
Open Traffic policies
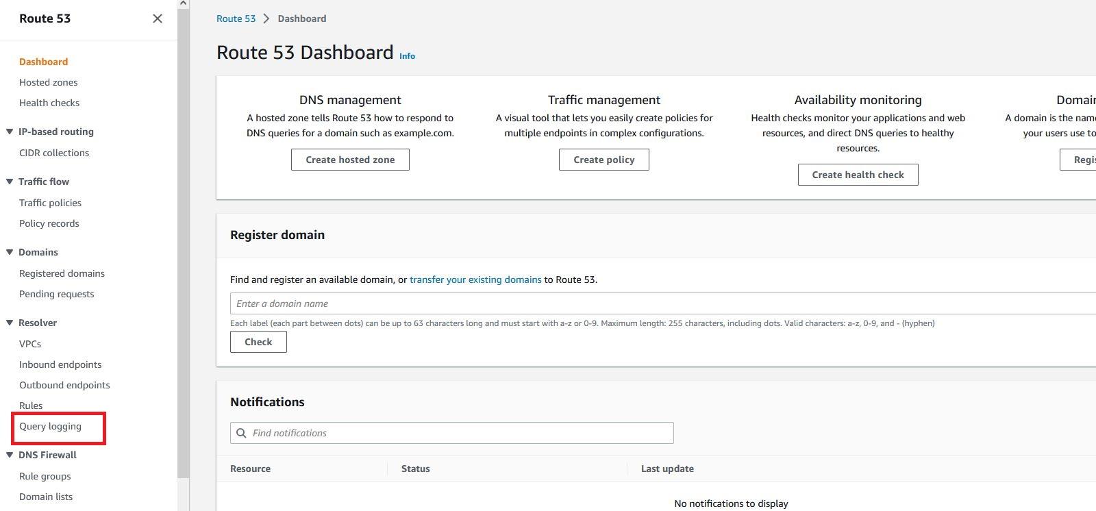[x=50, y=203]
